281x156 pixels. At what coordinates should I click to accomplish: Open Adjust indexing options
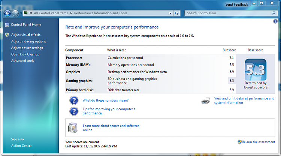pyautogui.click(x=28, y=41)
